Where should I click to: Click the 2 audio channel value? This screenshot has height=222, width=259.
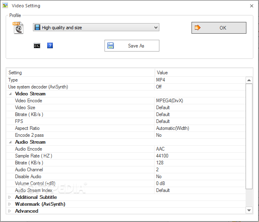click(x=157, y=170)
